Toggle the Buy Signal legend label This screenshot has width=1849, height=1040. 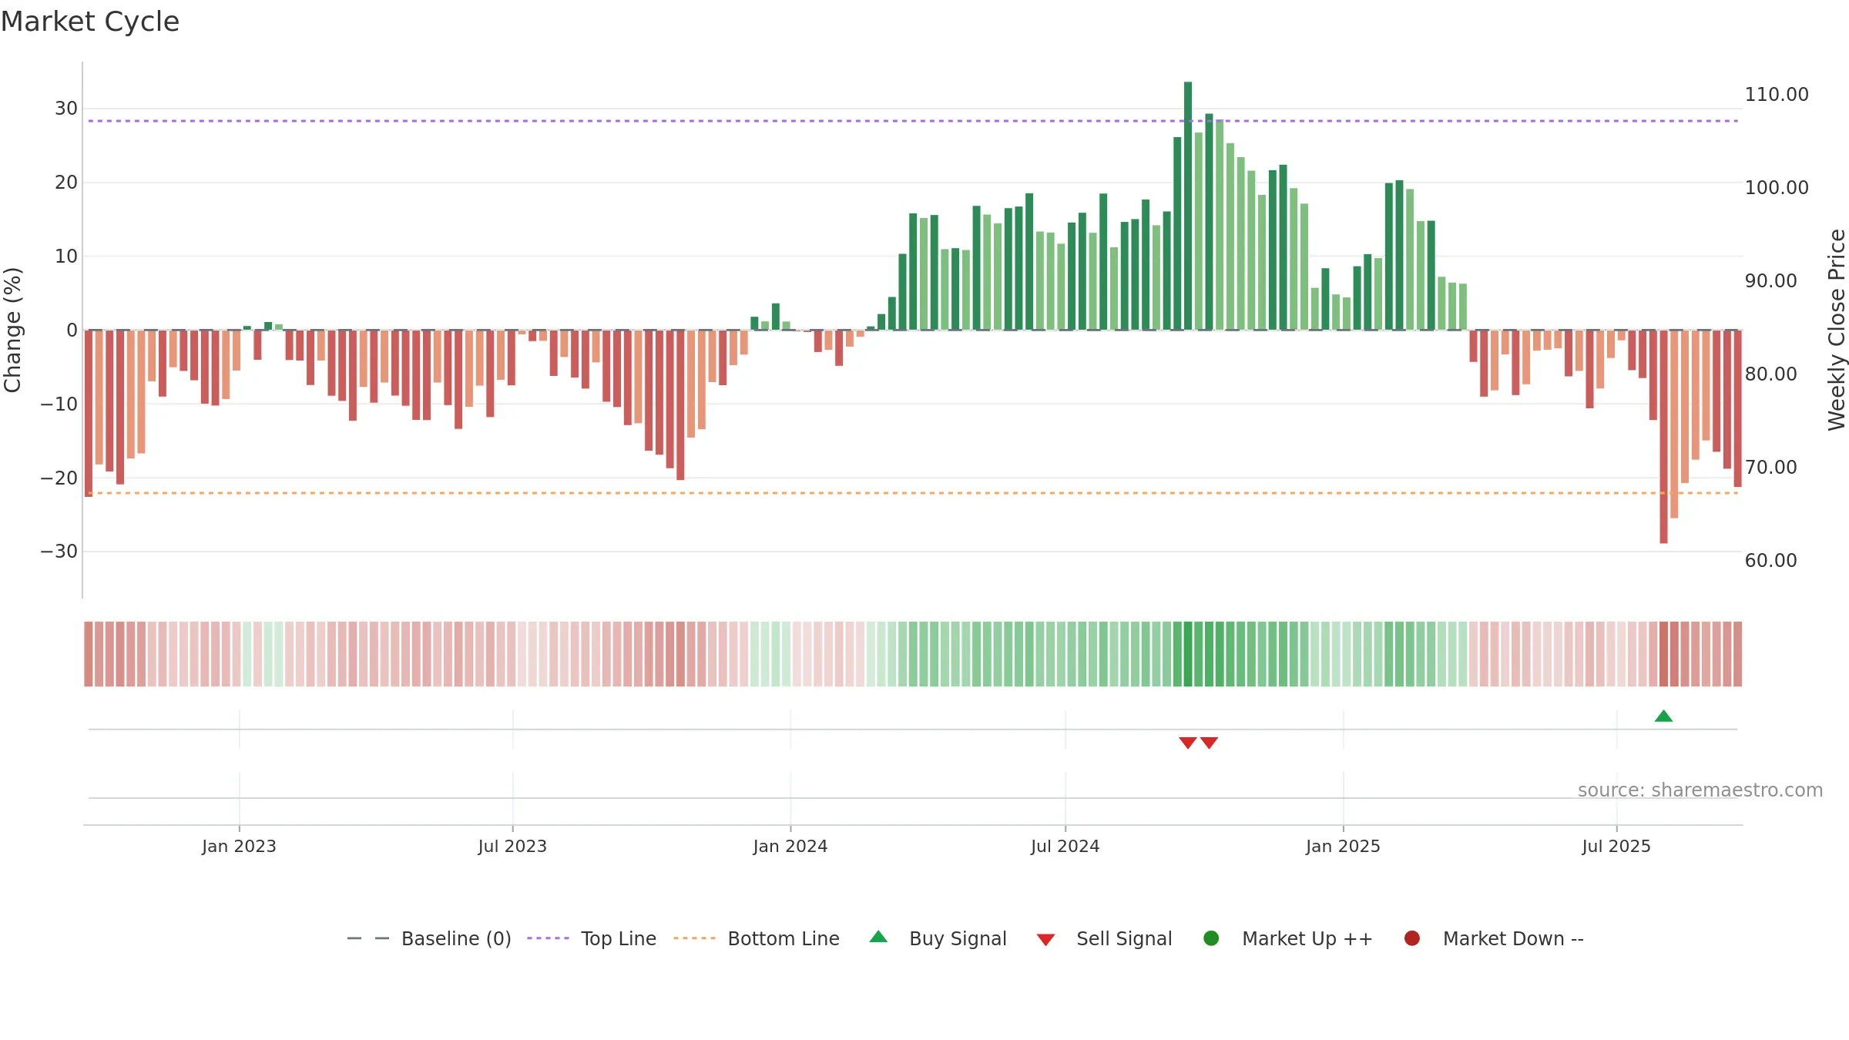pyautogui.click(x=958, y=938)
